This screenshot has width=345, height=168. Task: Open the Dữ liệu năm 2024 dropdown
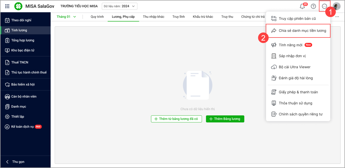120,6
